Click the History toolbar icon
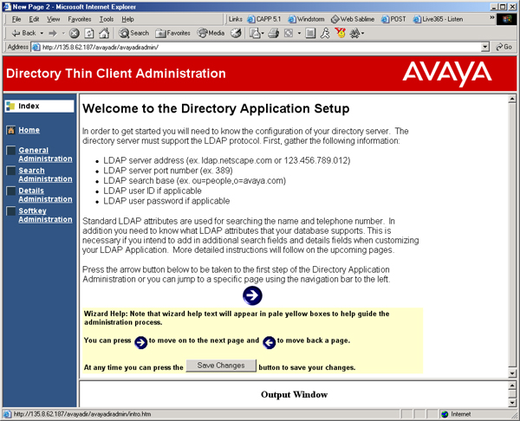This screenshot has height=421, width=520. (236, 33)
